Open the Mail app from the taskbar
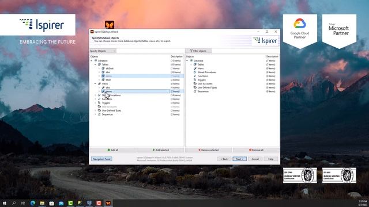 61,203
